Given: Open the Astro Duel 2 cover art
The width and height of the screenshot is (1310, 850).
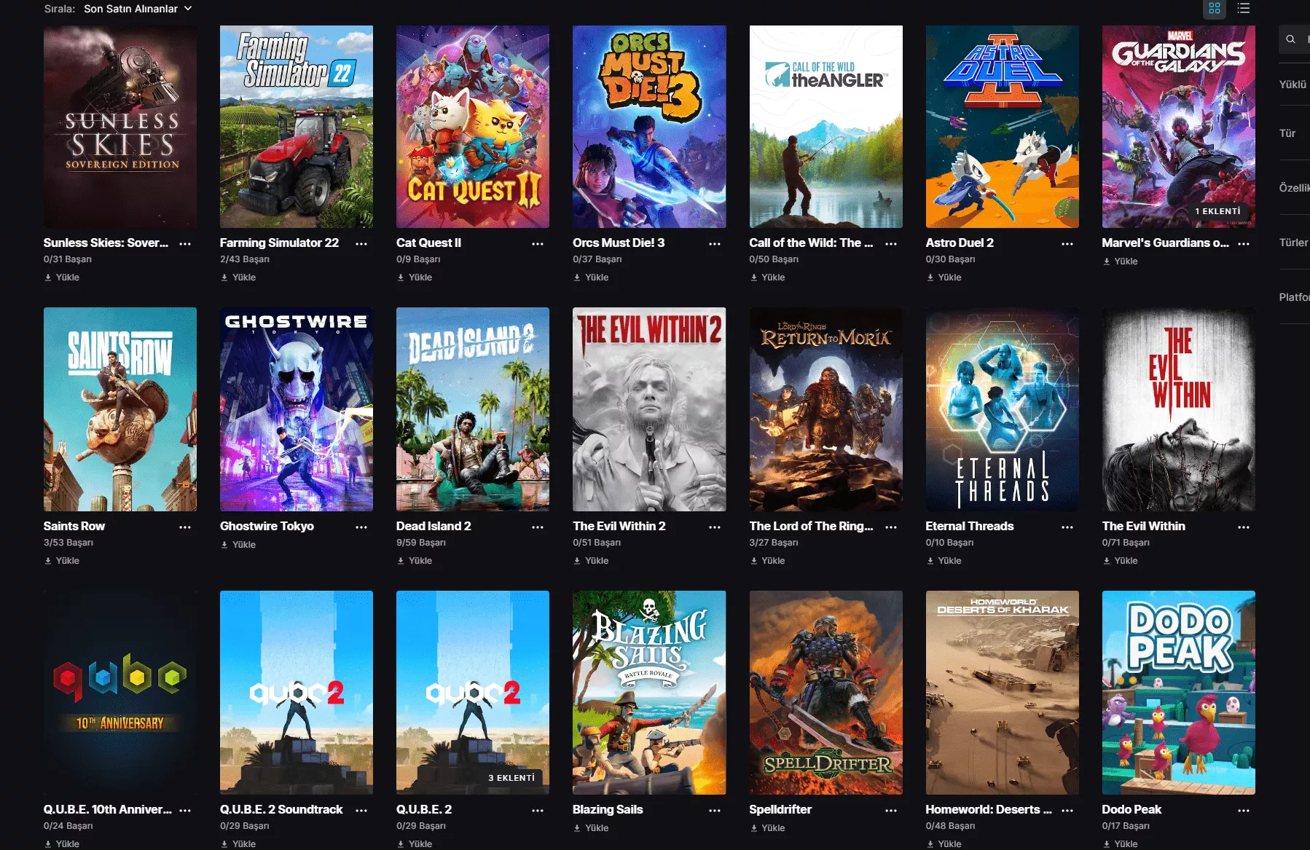Looking at the screenshot, I should 1003,127.
